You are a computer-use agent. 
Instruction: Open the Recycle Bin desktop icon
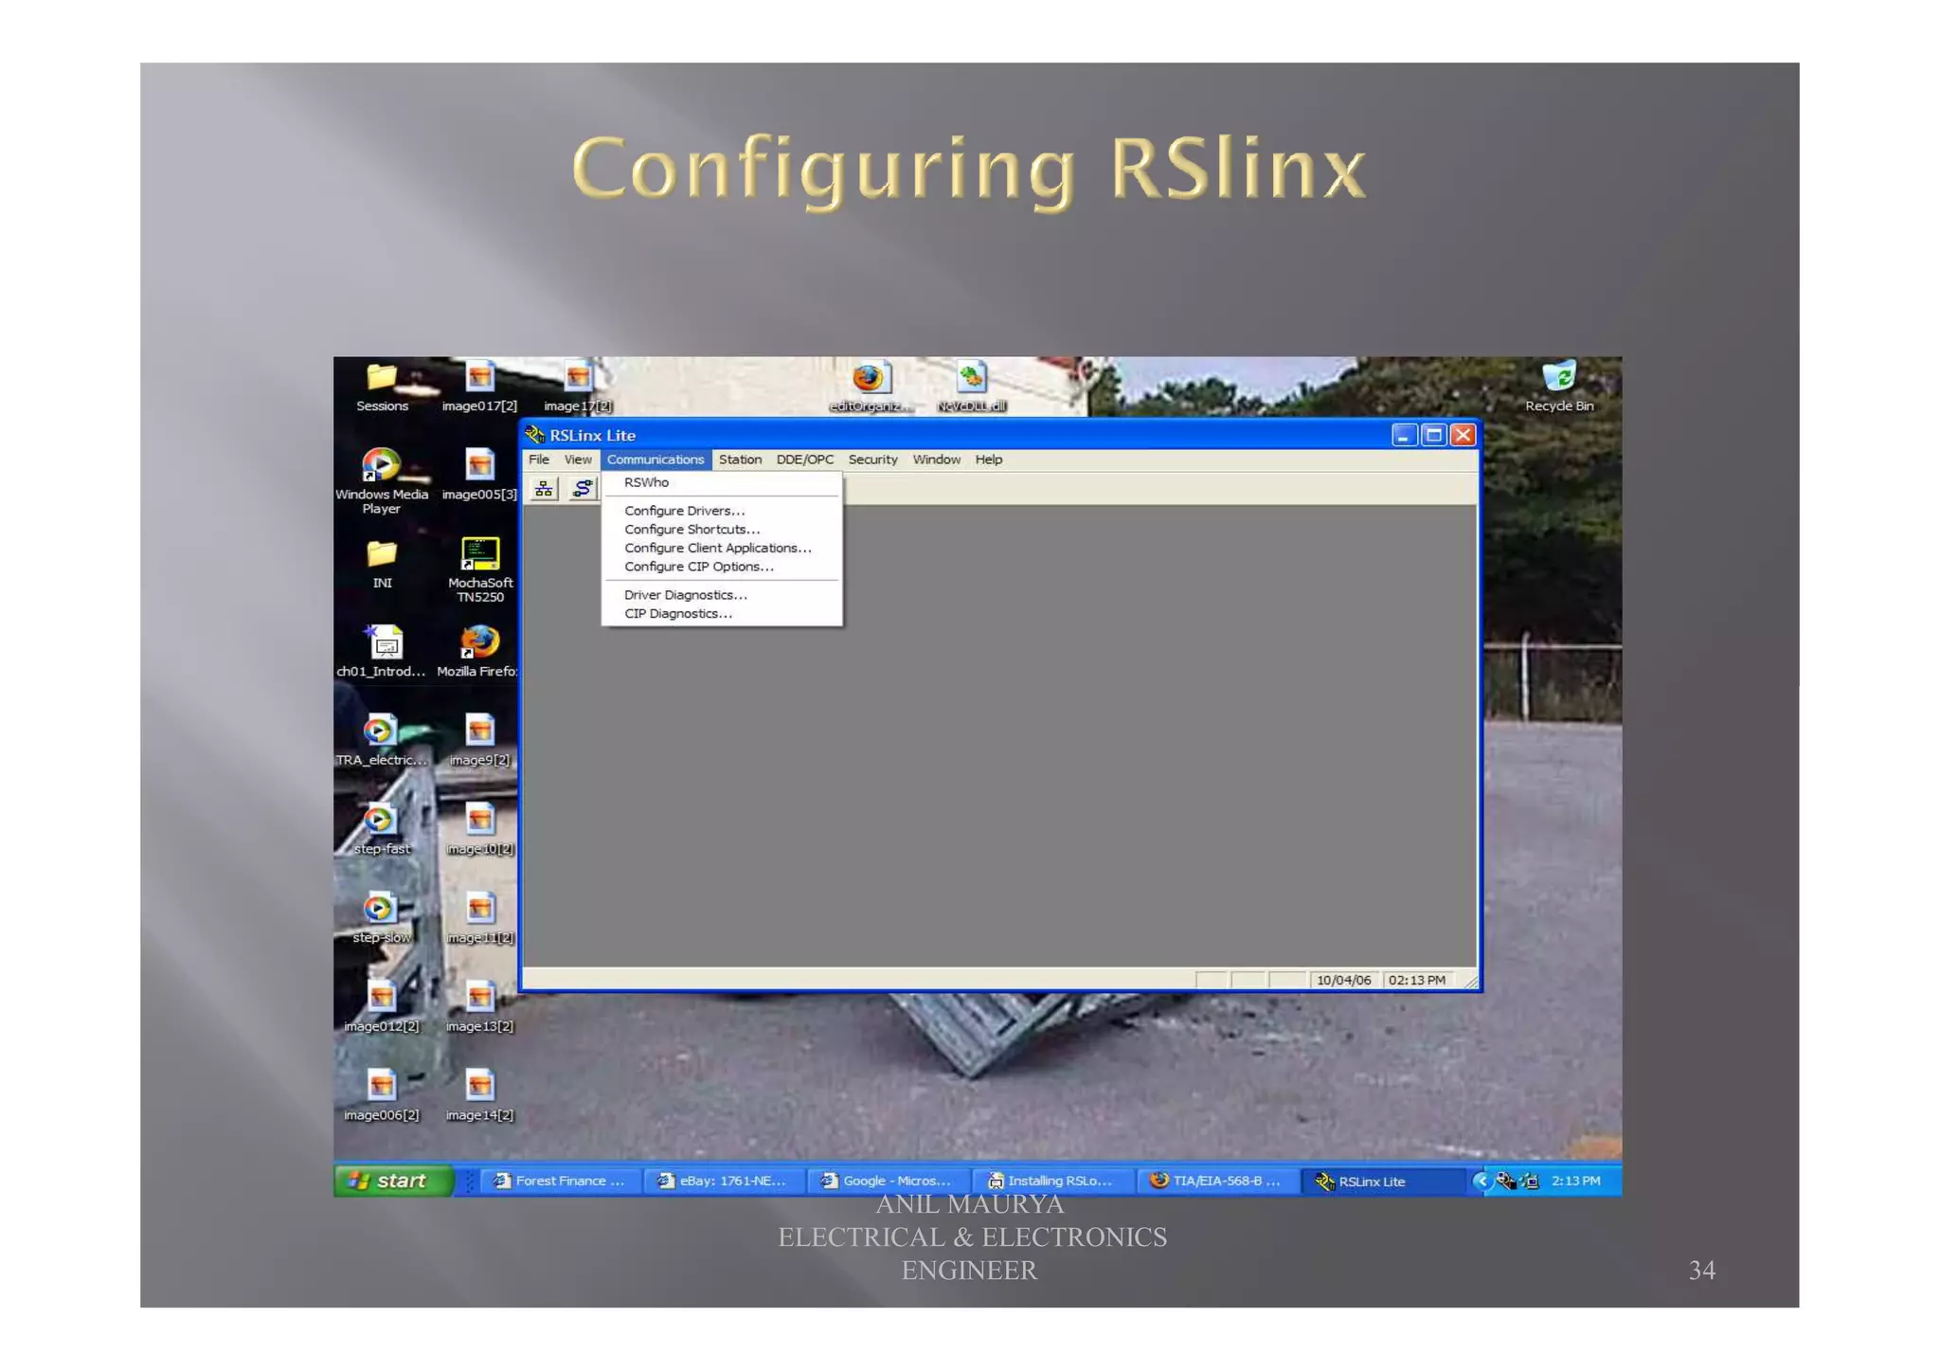(1558, 379)
